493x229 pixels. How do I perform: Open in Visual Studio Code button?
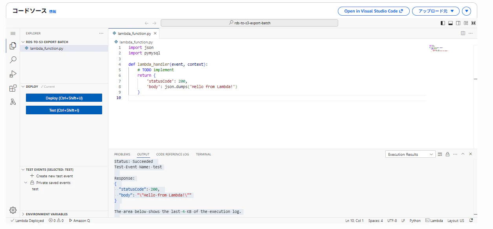(x=374, y=11)
